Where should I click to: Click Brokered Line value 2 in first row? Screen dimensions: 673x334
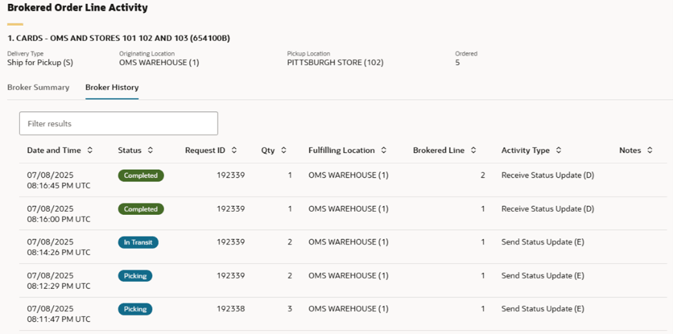click(x=483, y=175)
